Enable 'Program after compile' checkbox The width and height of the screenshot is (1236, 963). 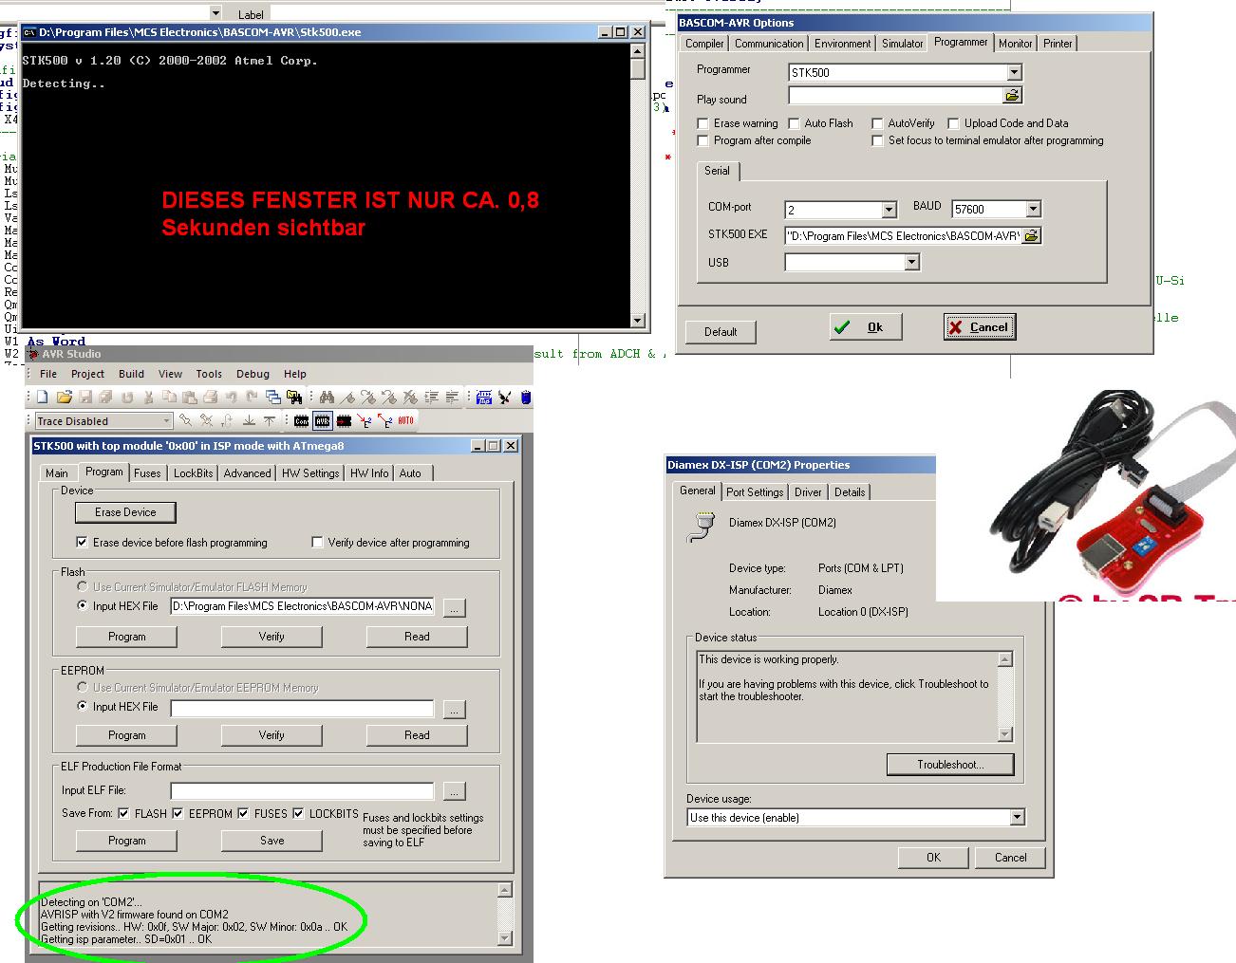(702, 140)
